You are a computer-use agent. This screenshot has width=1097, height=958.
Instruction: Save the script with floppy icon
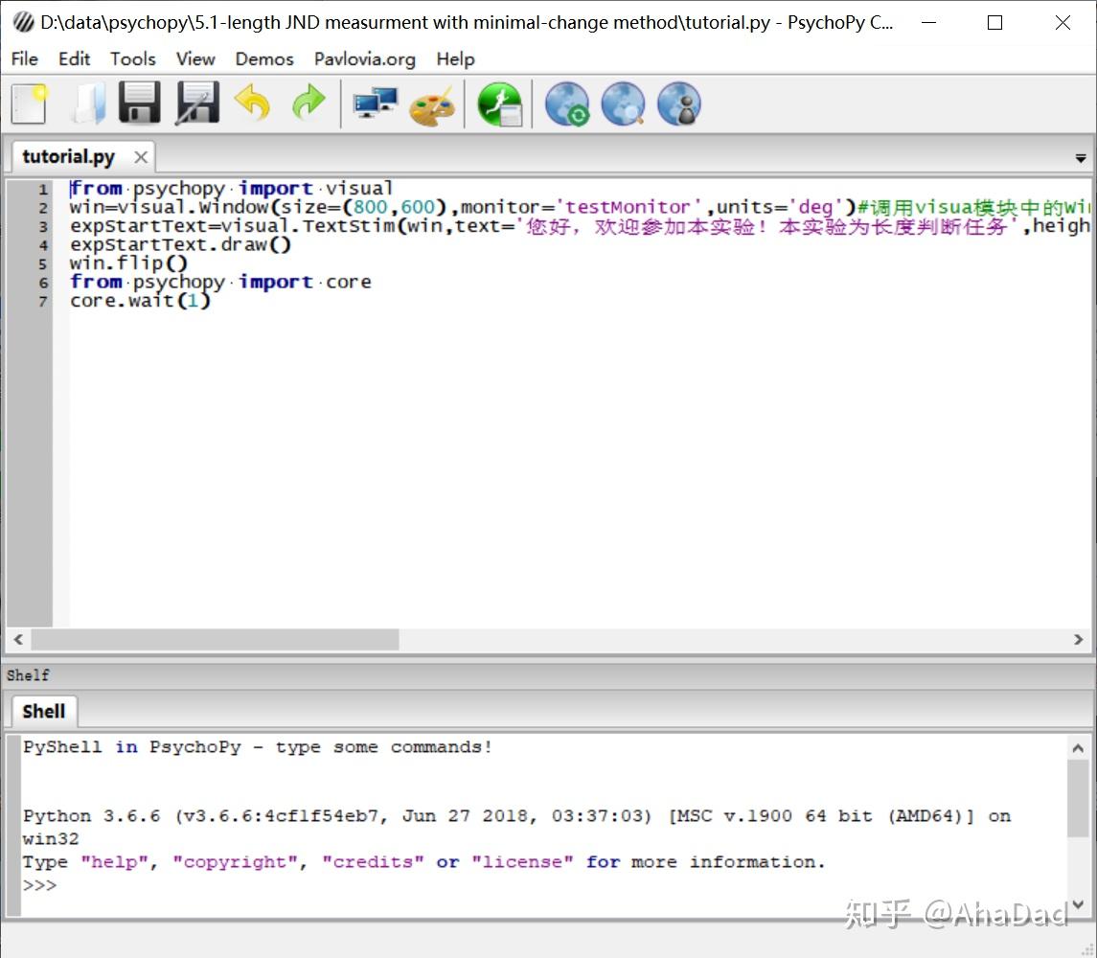click(140, 103)
